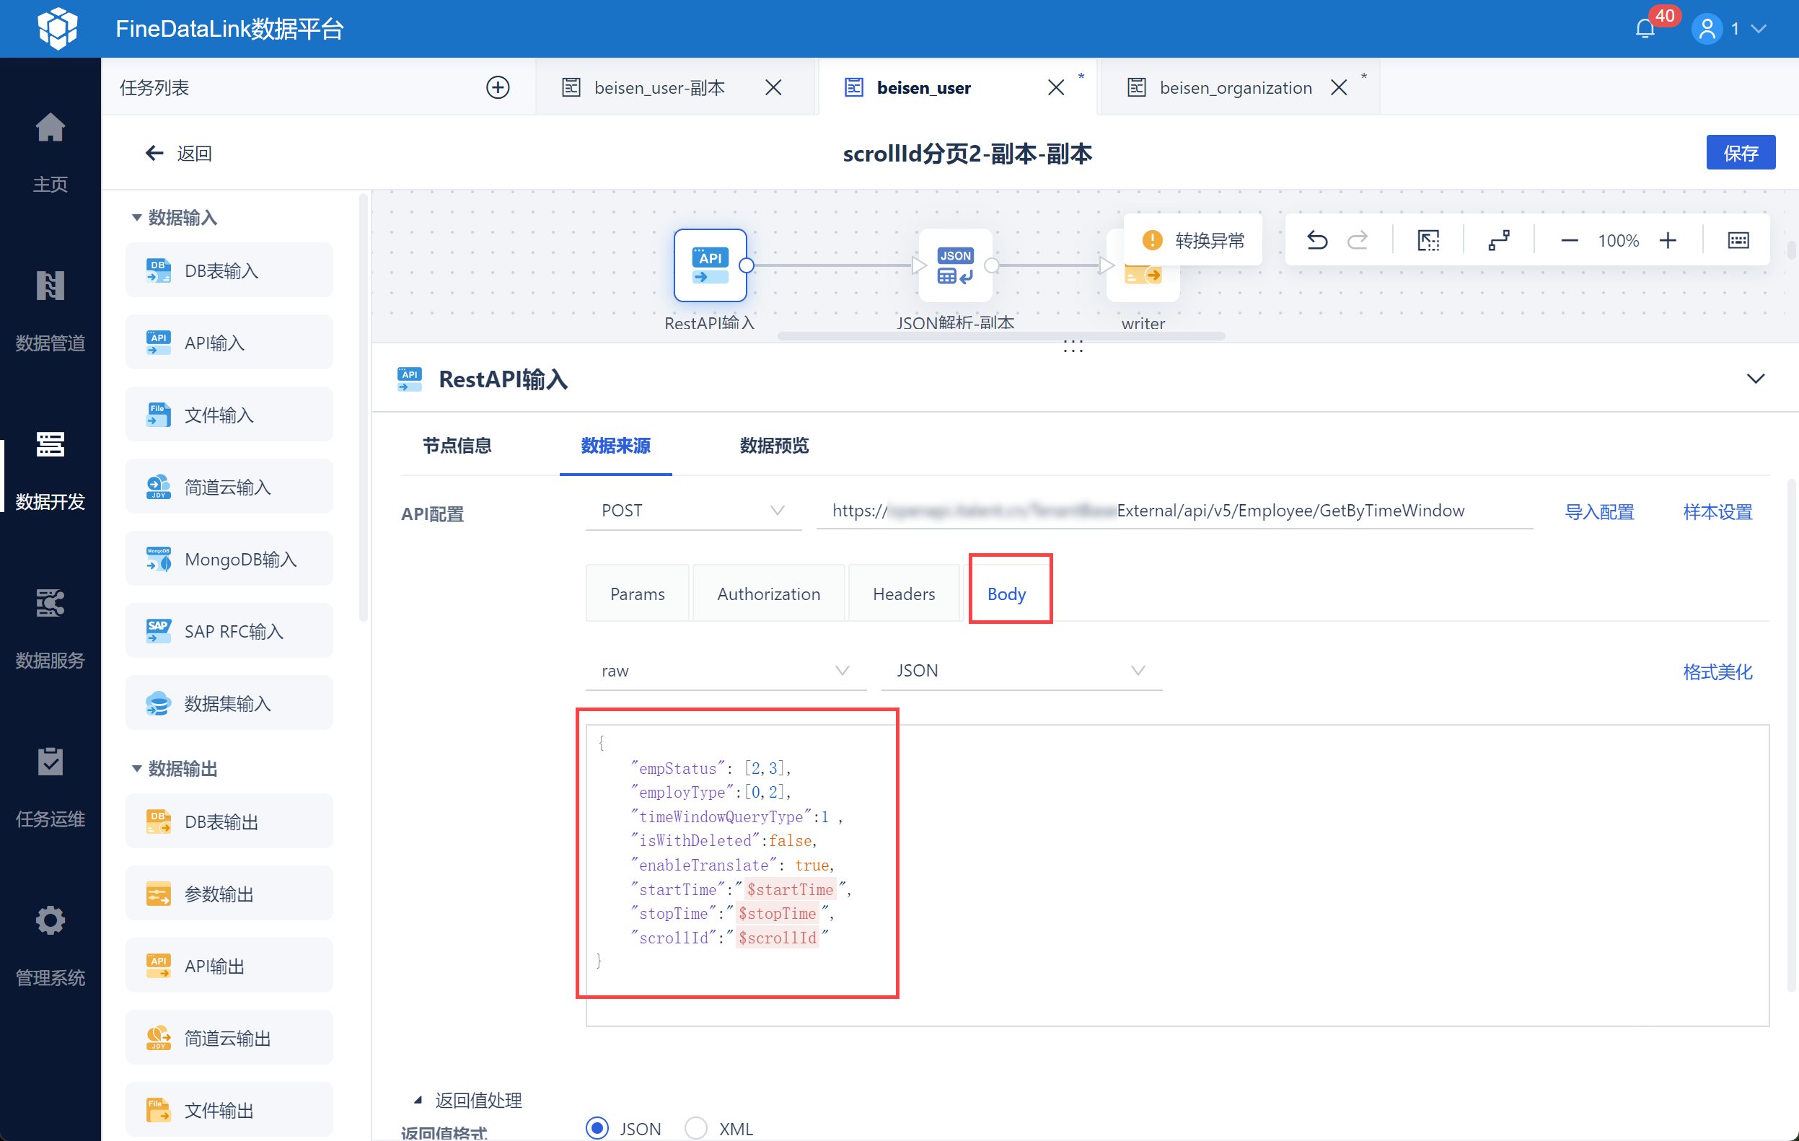Image resolution: width=1799 pixels, height=1141 pixels.
Task: Switch to the 数据预览 tab
Action: tap(774, 445)
